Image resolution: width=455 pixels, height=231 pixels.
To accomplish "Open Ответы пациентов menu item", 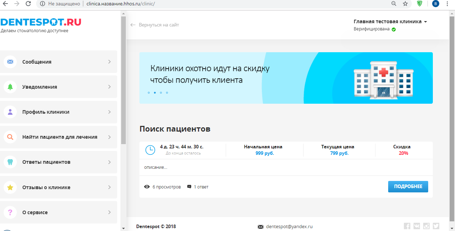I will click(x=59, y=162).
